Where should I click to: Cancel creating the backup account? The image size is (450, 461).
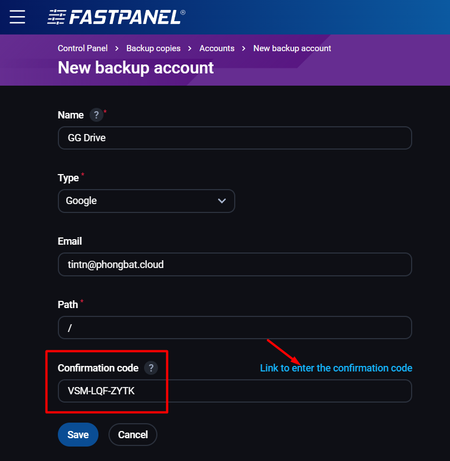pos(133,435)
